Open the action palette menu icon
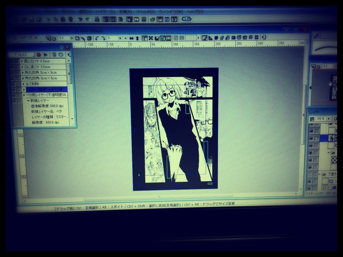 click(x=70, y=55)
